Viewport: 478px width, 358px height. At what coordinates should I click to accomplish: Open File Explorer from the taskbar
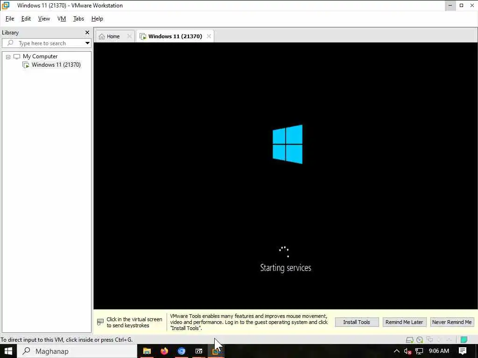(x=147, y=351)
